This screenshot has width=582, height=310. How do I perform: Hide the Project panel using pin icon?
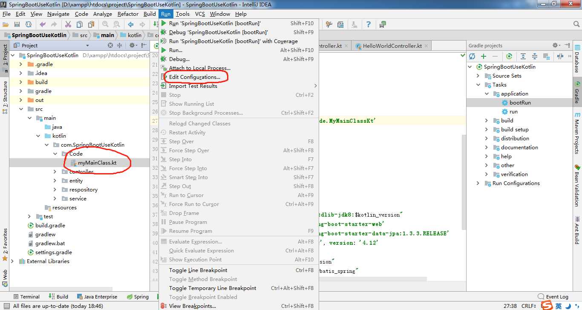[x=144, y=45]
